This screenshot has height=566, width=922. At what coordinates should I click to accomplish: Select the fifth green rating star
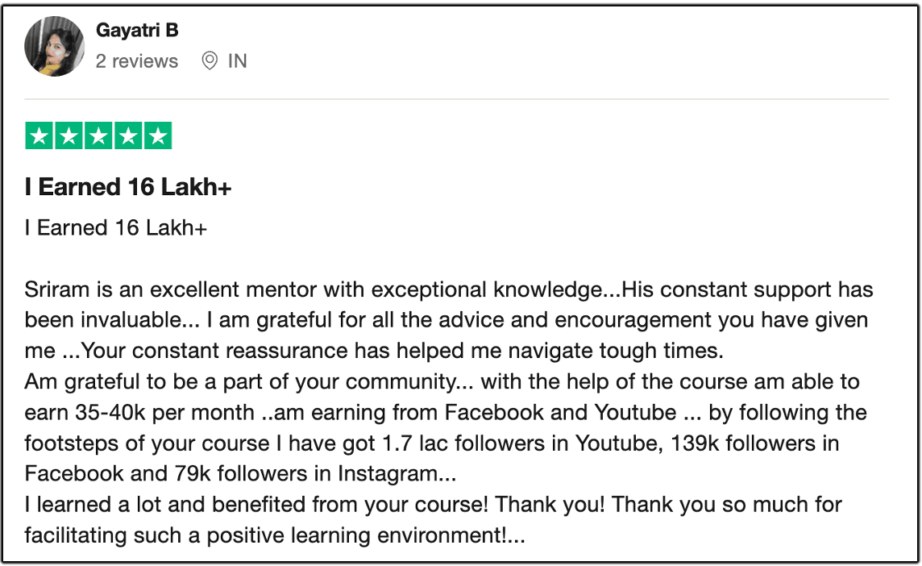pyautogui.click(x=158, y=135)
